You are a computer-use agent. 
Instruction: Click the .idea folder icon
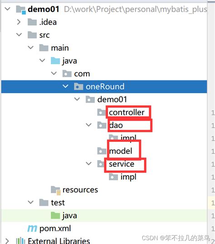(32, 22)
